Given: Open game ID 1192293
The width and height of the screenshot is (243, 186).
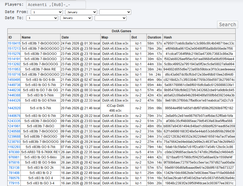Looking at the screenshot, I should pos(14,147).
